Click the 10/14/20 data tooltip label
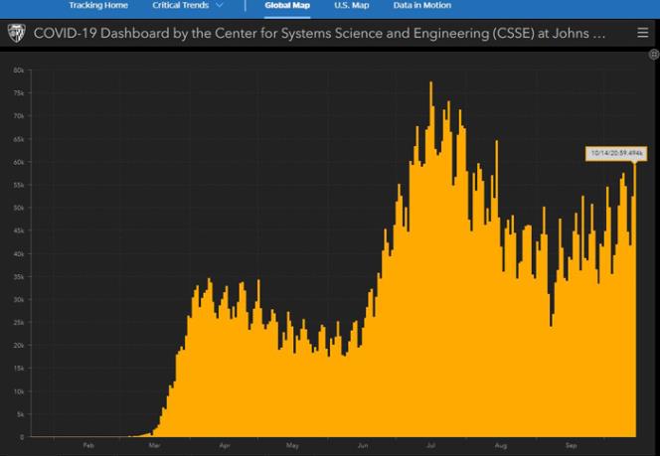Viewport: 660px width, 456px height. (616, 153)
